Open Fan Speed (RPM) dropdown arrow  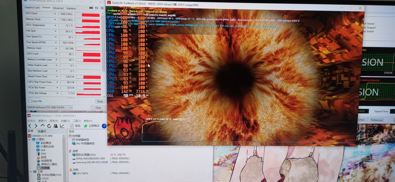tap(56, 43)
